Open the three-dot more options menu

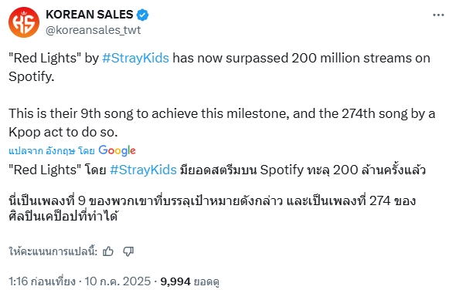point(438,15)
